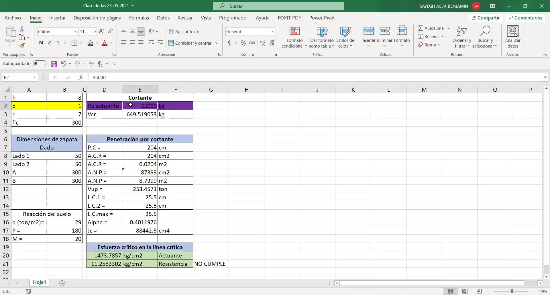This screenshot has height=295, width=550.
Task: Switch to the Vista tab
Action: click(x=206, y=18)
